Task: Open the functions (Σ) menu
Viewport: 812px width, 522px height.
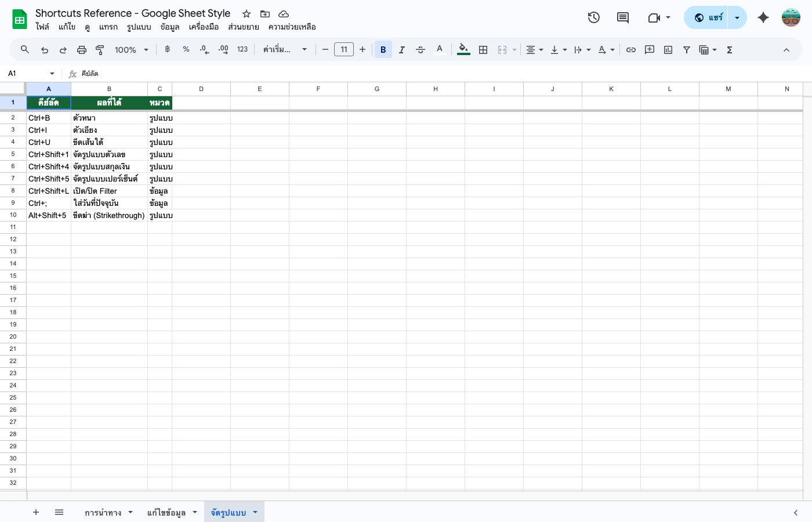Action: point(729,49)
